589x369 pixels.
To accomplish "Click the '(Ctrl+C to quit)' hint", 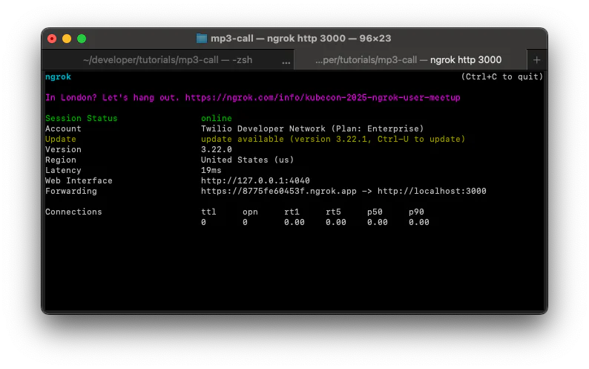I will [502, 76].
